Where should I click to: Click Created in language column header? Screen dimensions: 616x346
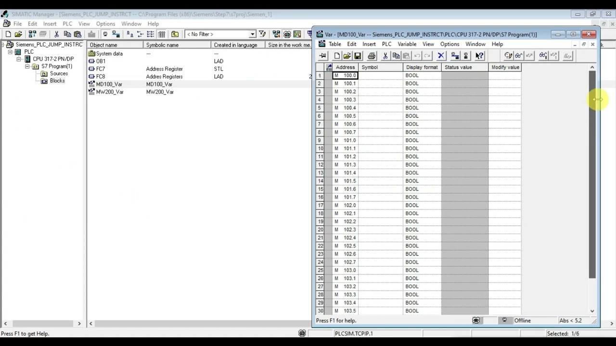point(238,45)
